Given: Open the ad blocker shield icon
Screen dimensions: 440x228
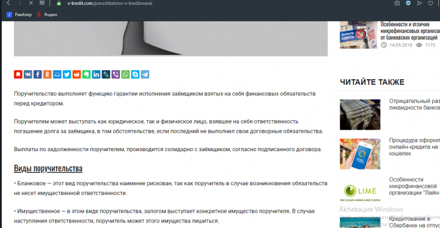Looking at the screenshot, I should coord(408,3).
